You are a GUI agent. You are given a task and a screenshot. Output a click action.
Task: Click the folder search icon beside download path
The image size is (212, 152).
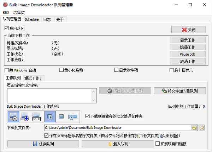click(202, 128)
